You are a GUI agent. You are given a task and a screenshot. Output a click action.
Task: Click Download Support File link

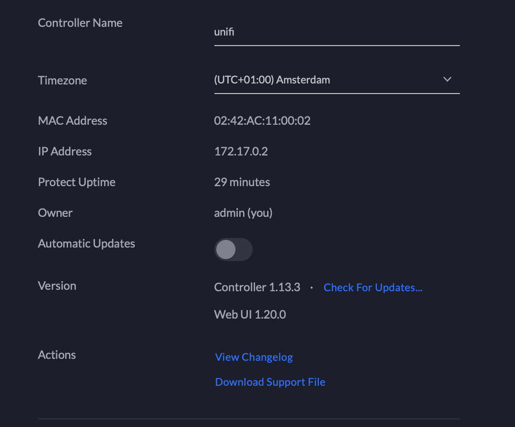click(x=270, y=382)
